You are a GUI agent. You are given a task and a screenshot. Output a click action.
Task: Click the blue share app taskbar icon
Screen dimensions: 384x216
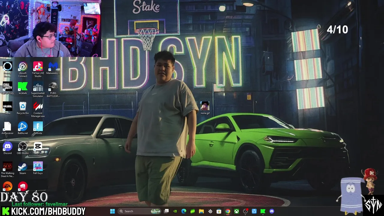(x=254, y=211)
